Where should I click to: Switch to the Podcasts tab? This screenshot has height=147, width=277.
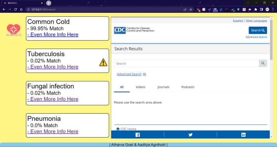click(x=188, y=87)
